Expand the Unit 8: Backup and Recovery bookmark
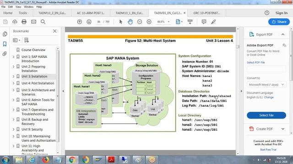The height and width of the screenshot is (164, 293). point(13,119)
